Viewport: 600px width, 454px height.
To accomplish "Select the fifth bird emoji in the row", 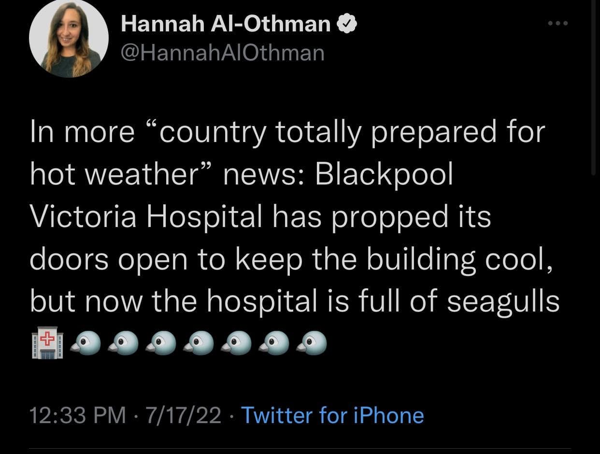I will pos(237,343).
